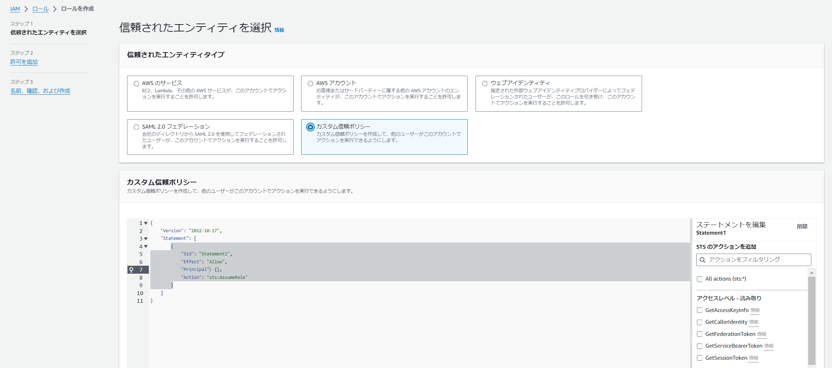
Task: Select the SAML 2.0 フェデレーション radio button
Action: coord(136,127)
